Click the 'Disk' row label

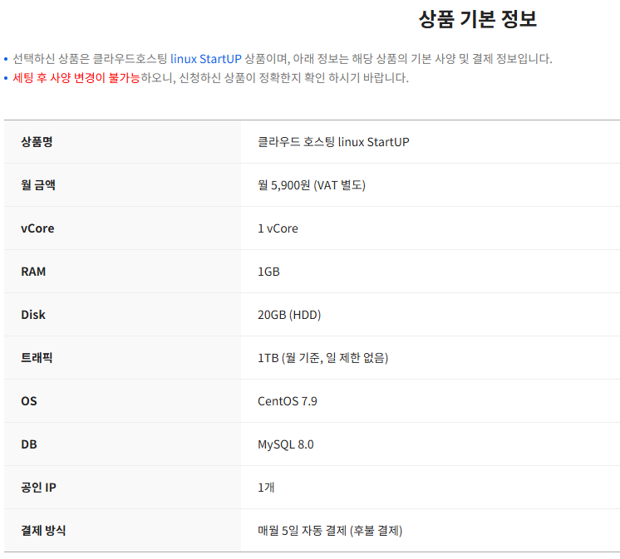click(x=33, y=315)
